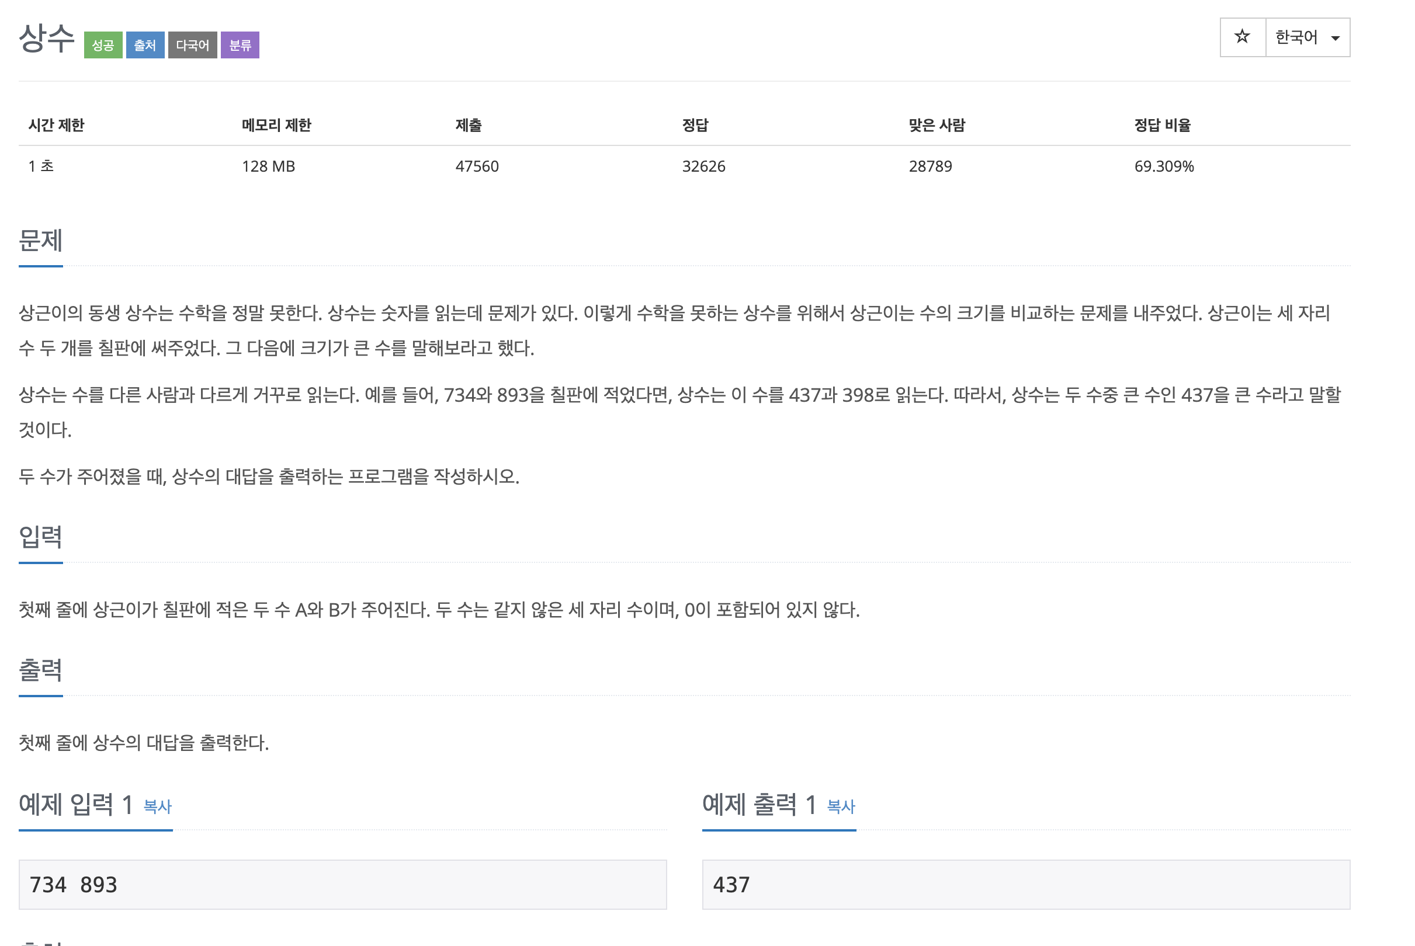Click the 맞은 사람 value 28789
Viewport: 1415px width, 946px height.
click(x=930, y=166)
